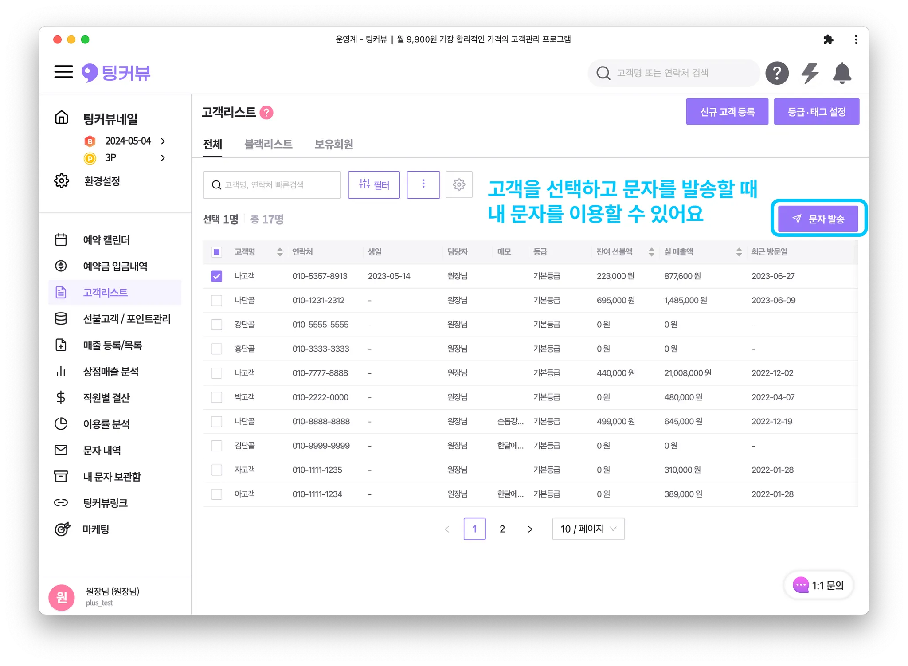Click the 신규 고객 등록 button

[x=727, y=112]
